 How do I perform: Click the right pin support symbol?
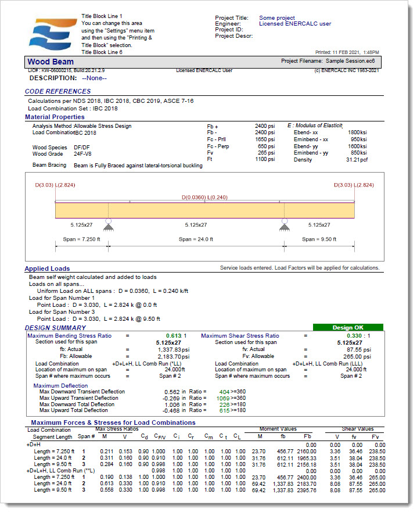[x=284, y=221]
